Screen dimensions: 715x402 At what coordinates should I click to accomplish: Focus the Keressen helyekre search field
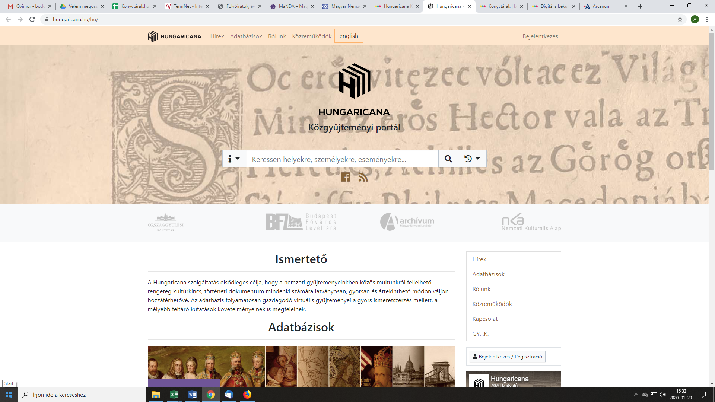[342, 159]
